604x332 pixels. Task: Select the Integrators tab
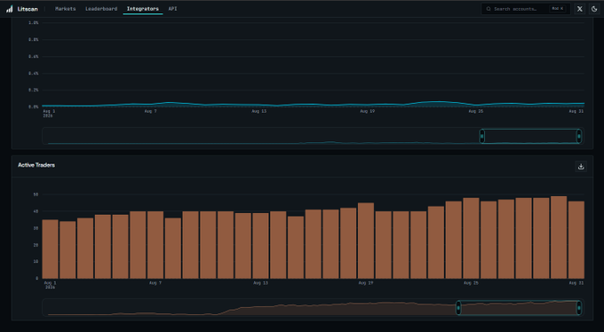tap(143, 9)
